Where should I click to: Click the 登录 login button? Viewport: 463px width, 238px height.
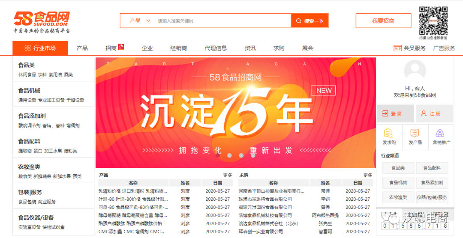pos(395,113)
